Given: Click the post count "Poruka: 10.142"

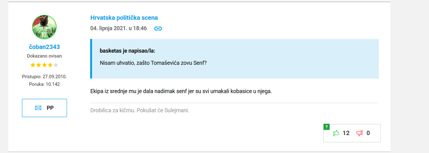Looking at the screenshot, I should point(44,84).
